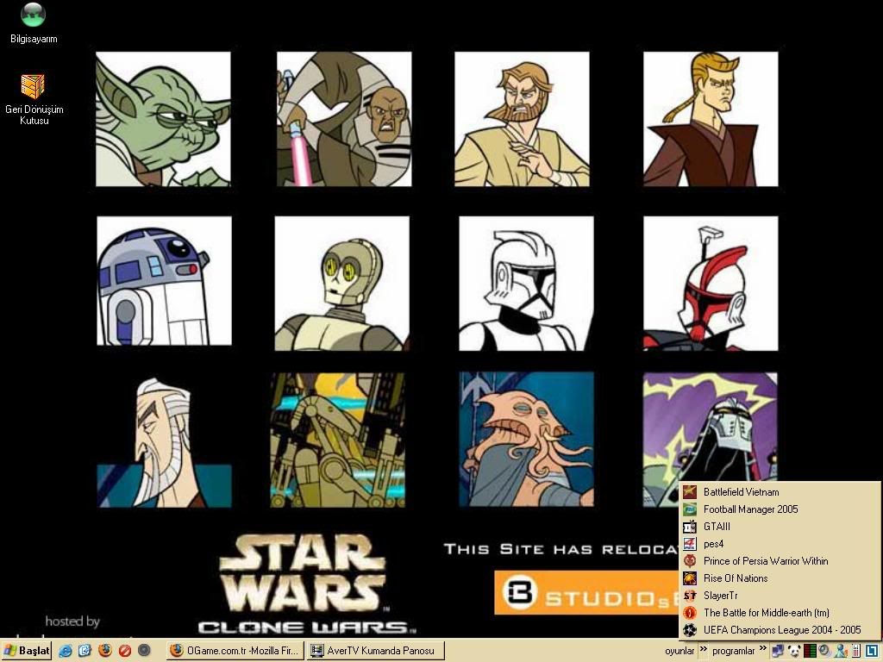Open the Bilgisayarım desktop icon

point(34,22)
